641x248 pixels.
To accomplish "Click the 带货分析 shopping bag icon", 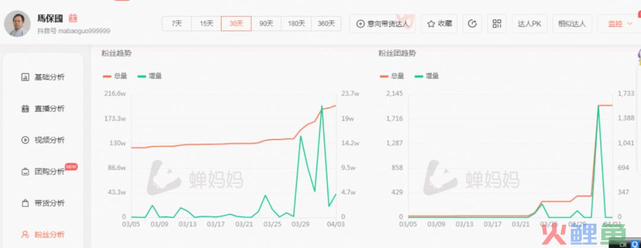I will [26, 203].
